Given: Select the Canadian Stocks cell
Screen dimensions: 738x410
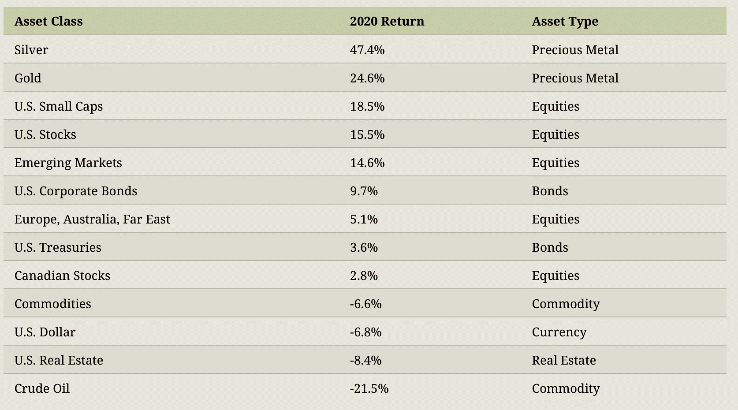Looking at the screenshot, I should point(62,276).
